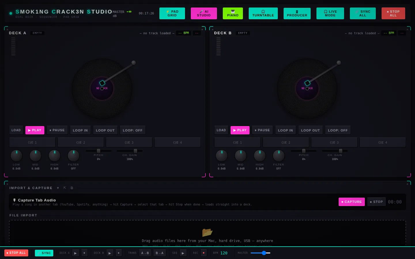Stop the tab audio capture
This screenshot has width=415, height=259.
tap(376, 202)
